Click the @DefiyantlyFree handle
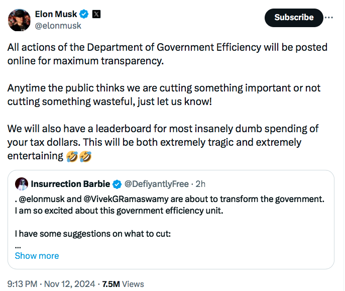Image resolution: width=345 pixels, height=291 pixels. [x=157, y=184]
